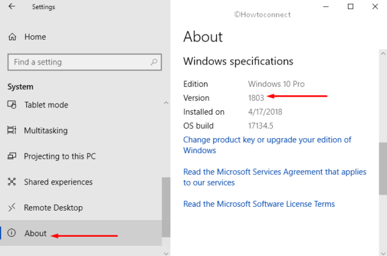
Task: Open Microsoft Software License Terms link
Action: tap(259, 204)
